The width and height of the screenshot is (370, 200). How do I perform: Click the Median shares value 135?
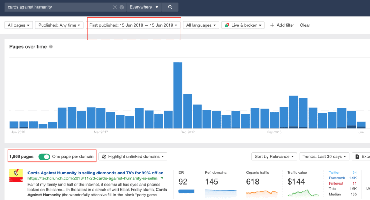click(x=353, y=194)
